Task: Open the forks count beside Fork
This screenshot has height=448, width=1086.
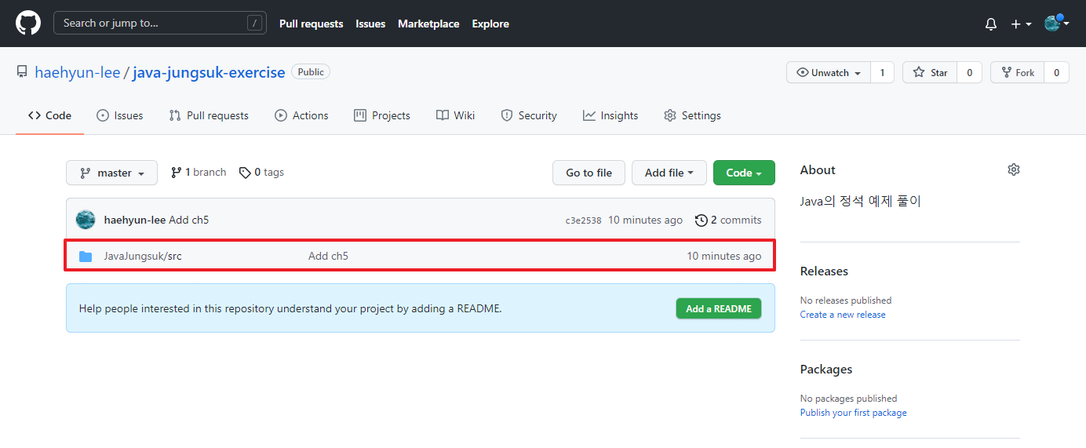Action: 1056,72
